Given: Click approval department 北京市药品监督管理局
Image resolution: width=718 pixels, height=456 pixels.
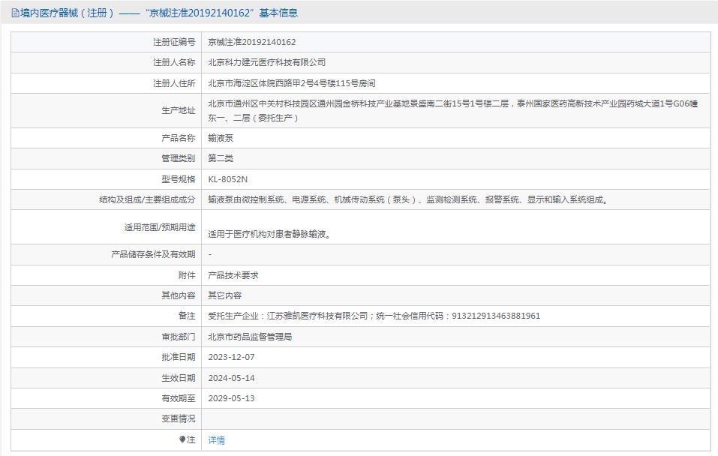Looking at the screenshot, I should point(250,337).
